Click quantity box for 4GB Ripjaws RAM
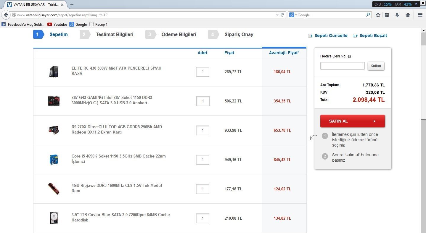This screenshot has width=426, height=233. pos(202,189)
